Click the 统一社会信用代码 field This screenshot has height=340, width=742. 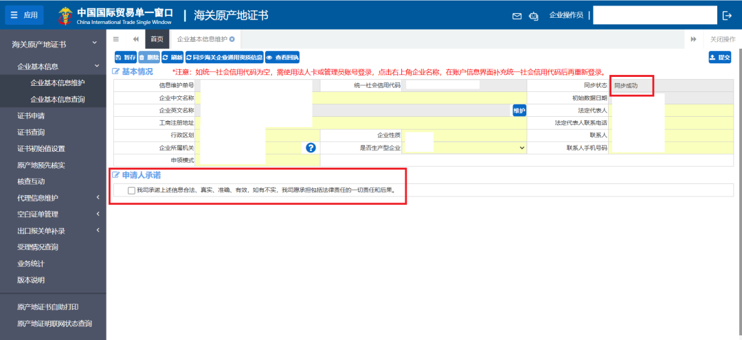[464, 86]
